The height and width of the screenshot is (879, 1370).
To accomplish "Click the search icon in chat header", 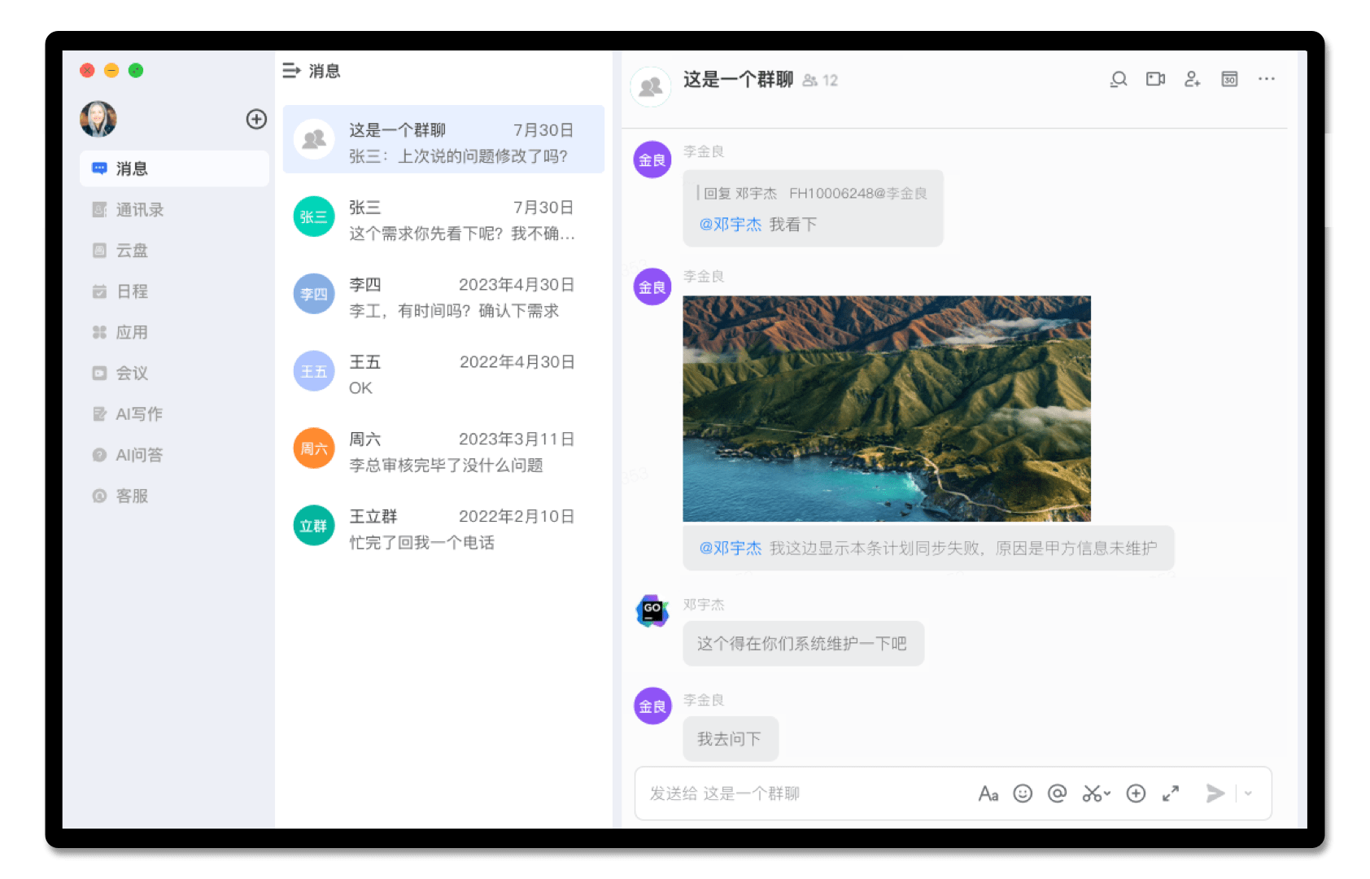I will coord(1119,79).
